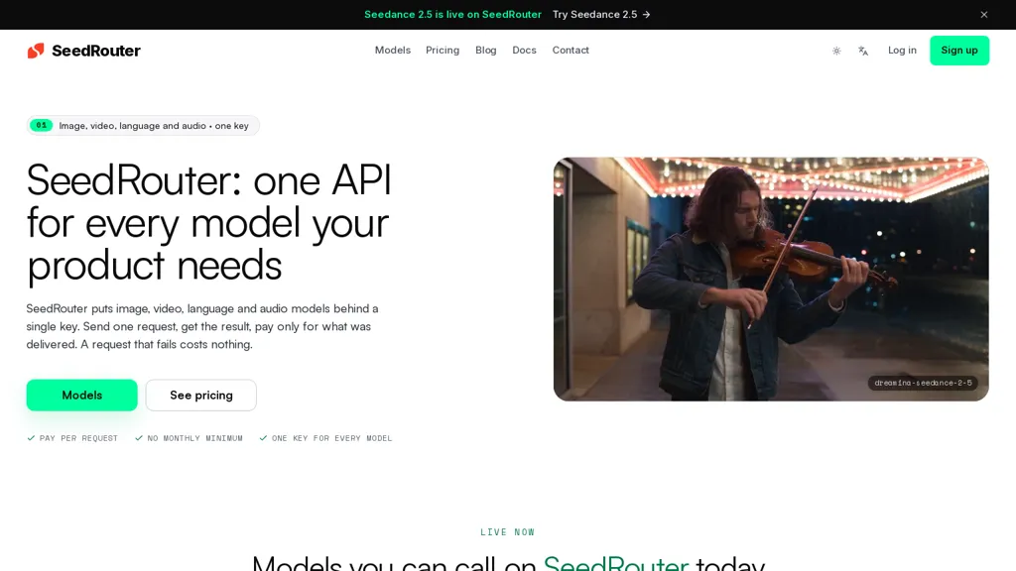This screenshot has width=1016, height=571.
Task: Click 'Image, video, language and audio • one key' text
Action: coord(154,126)
